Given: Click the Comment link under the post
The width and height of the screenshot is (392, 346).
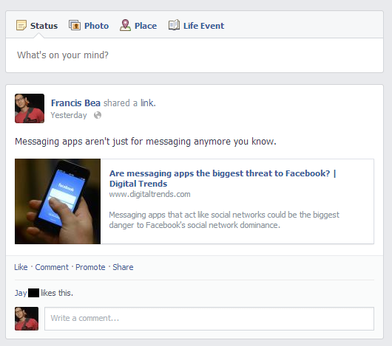Looking at the screenshot, I should [x=52, y=267].
